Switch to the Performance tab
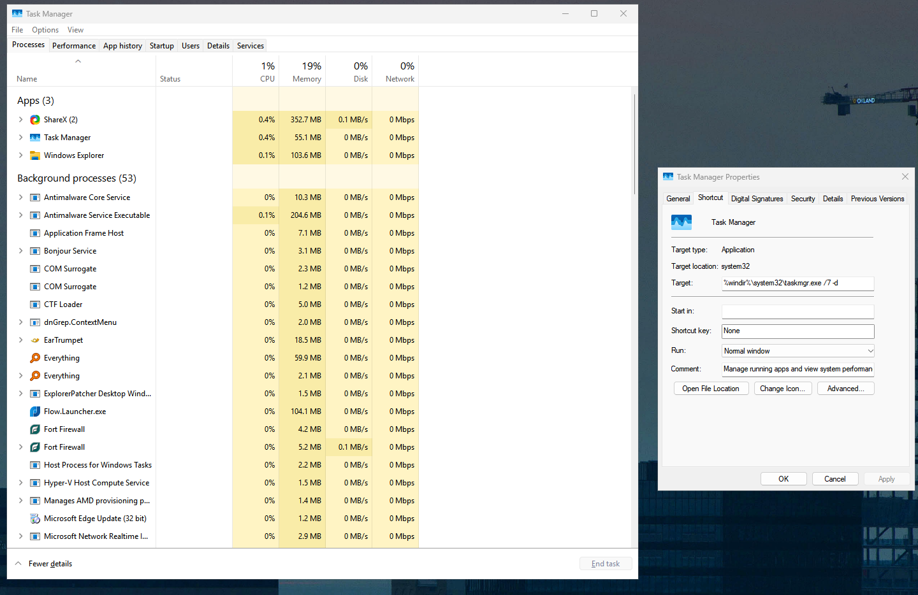This screenshot has height=595, width=918. point(74,46)
